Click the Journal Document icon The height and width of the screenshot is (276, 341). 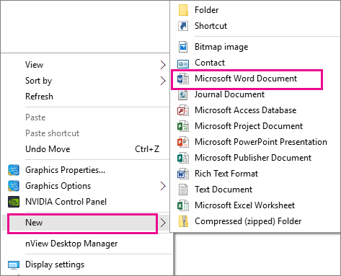pos(183,94)
